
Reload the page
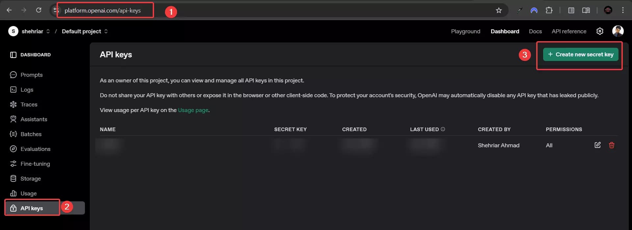click(39, 10)
